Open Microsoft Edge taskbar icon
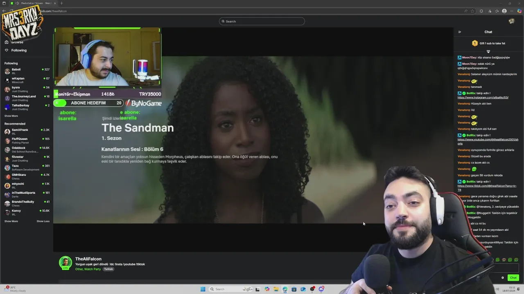 click(285, 289)
